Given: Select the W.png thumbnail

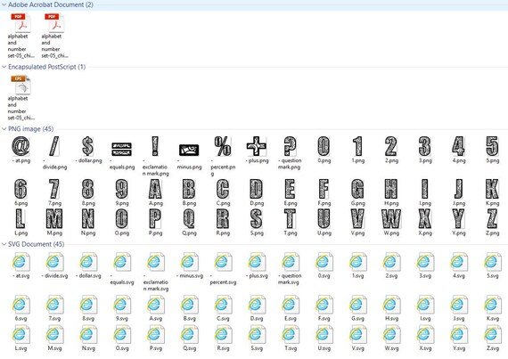Looking at the screenshot, I should [x=391, y=218].
